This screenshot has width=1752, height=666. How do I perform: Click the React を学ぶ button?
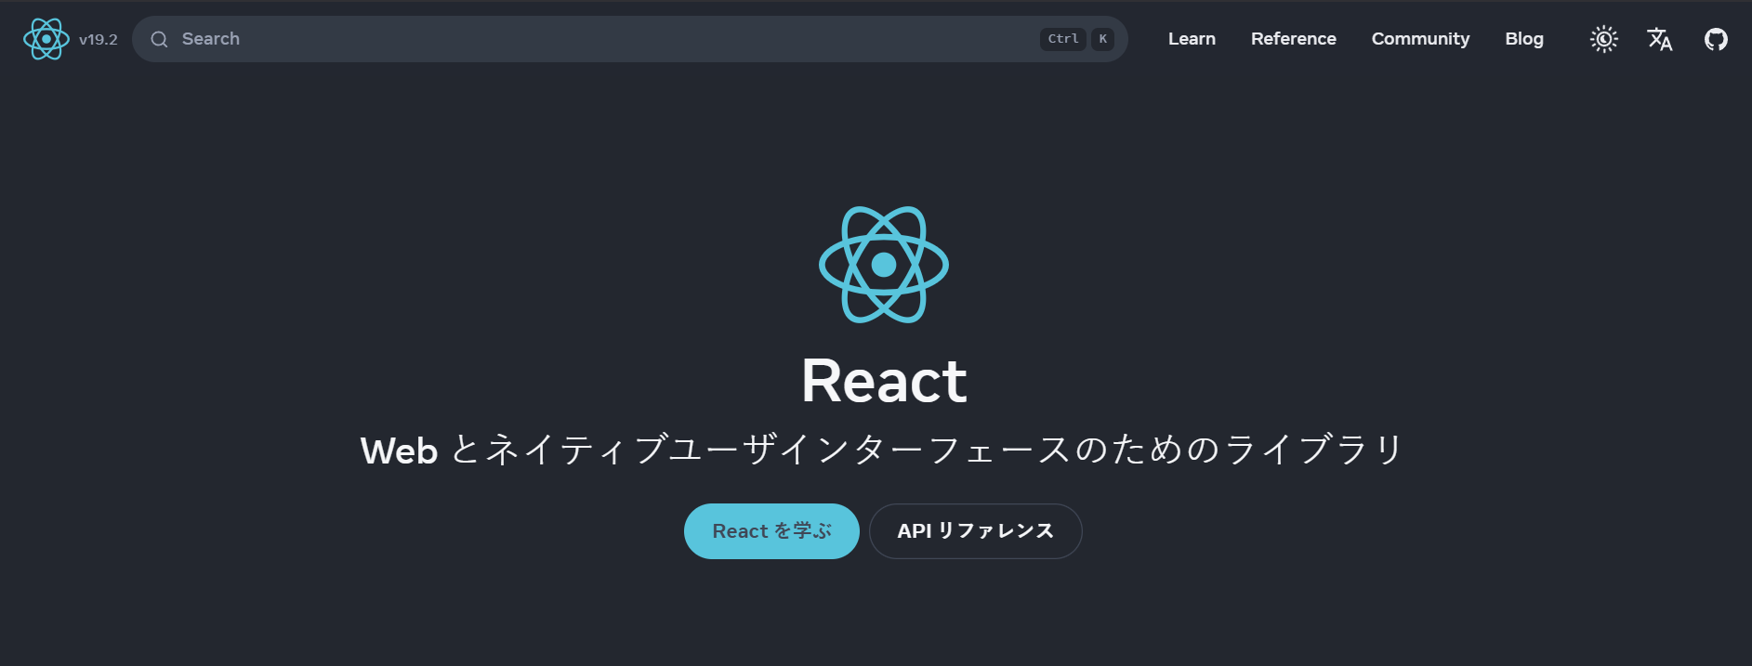point(771,531)
